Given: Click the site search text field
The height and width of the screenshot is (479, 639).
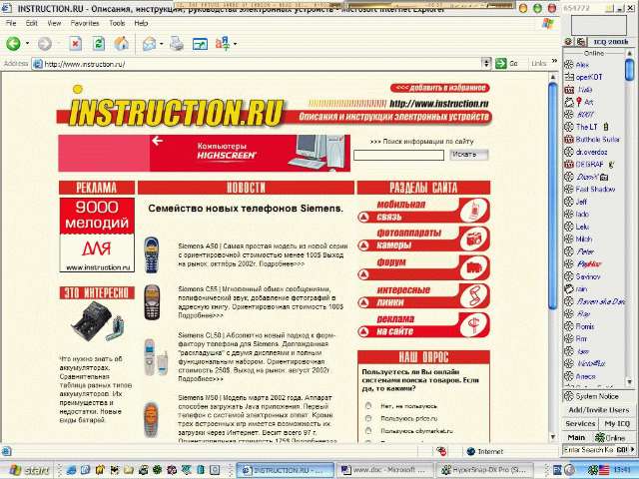Looking at the screenshot, I should point(398,155).
